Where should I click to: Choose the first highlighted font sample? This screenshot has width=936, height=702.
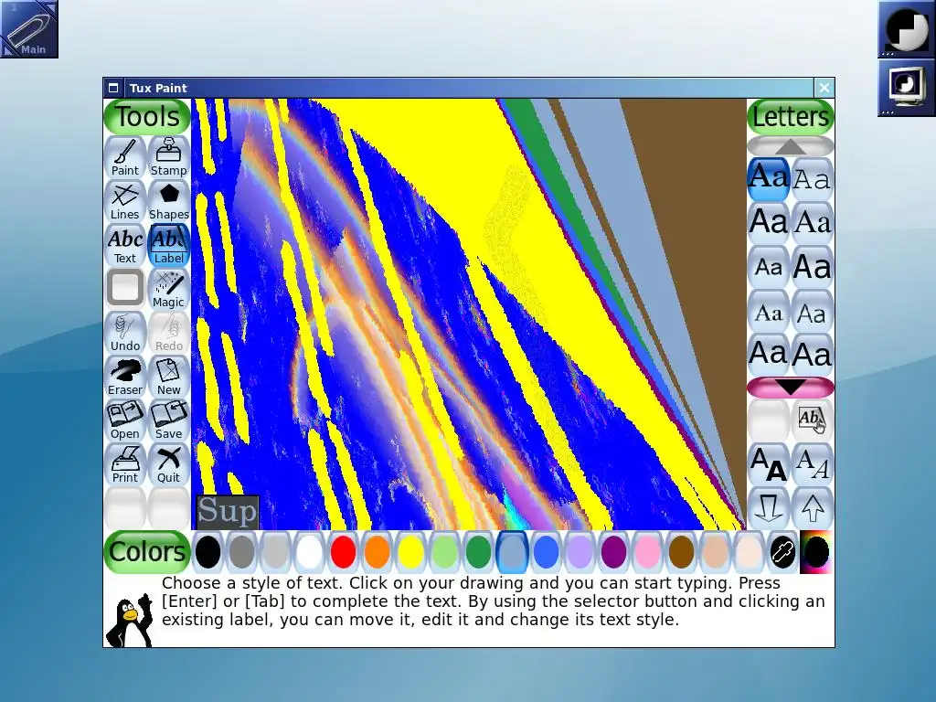[768, 179]
